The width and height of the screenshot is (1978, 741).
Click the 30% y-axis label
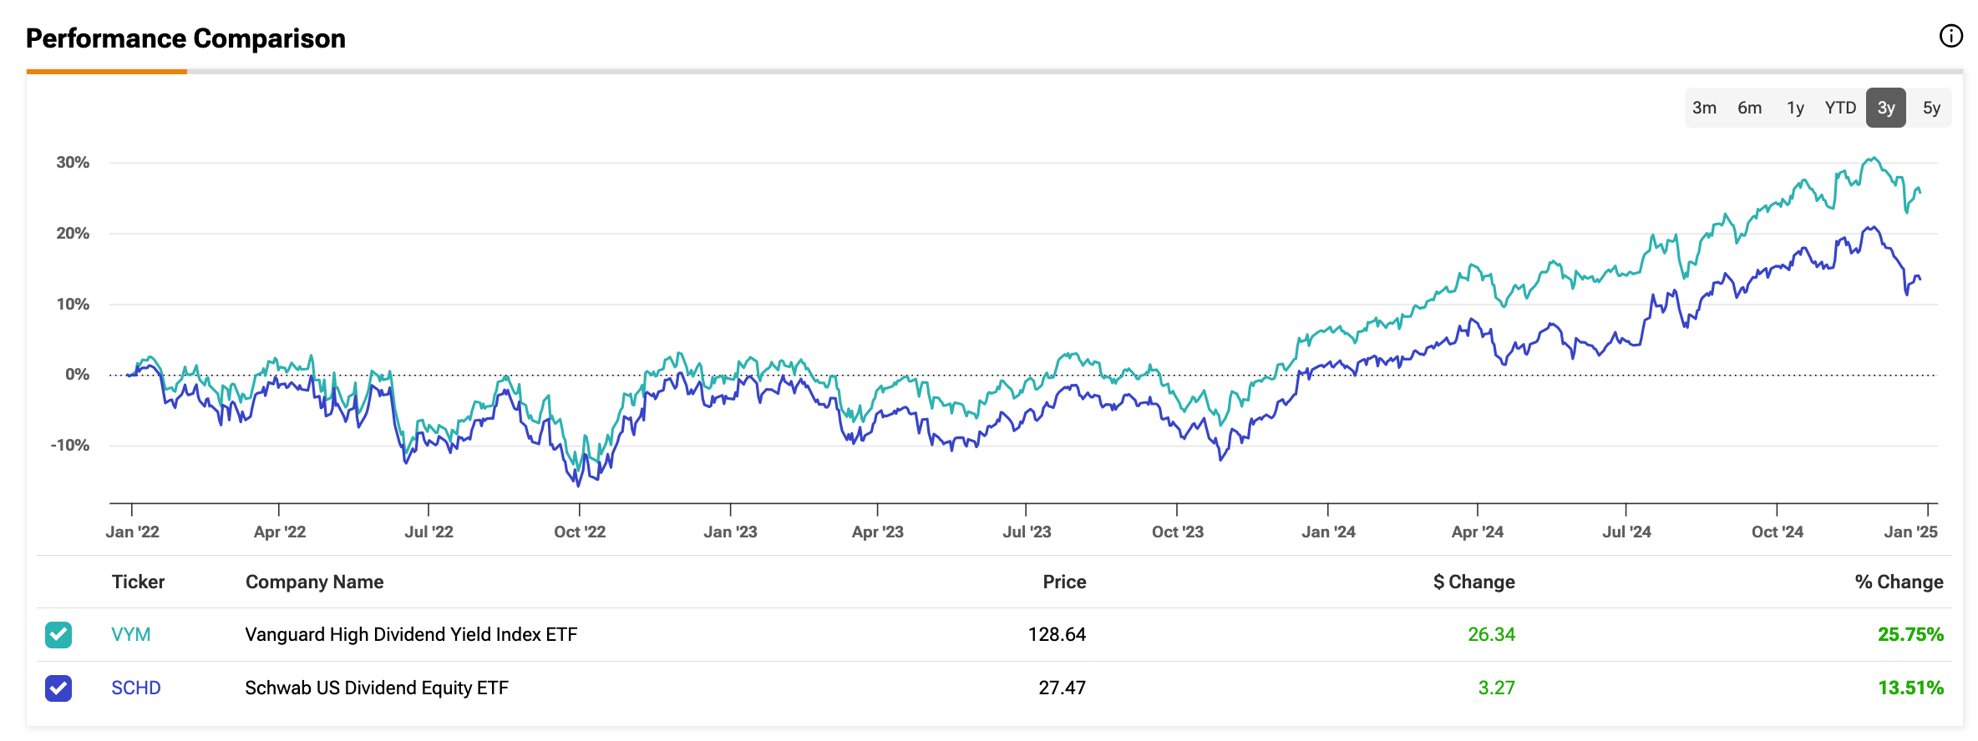[73, 163]
